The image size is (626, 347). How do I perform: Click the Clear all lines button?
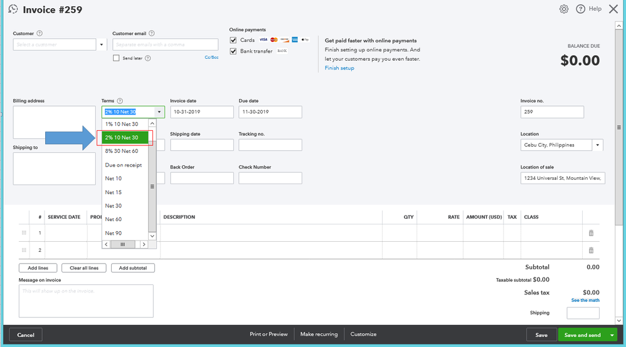click(x=84, y=268)
